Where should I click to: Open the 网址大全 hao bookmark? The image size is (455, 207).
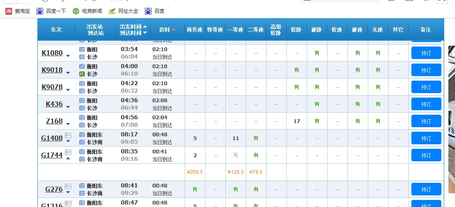click(123, 11)
